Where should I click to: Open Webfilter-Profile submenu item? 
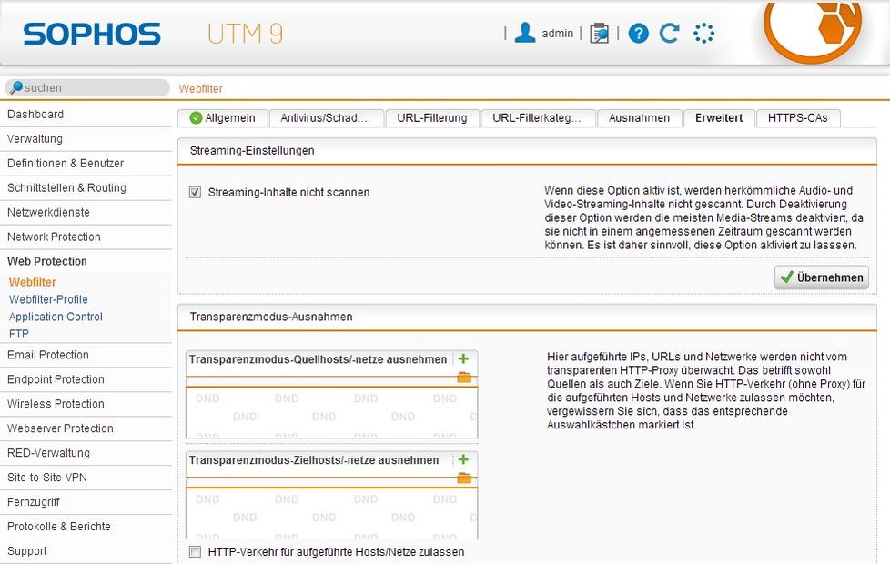point(48,299)
